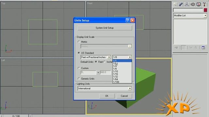Select 1/1 in the fraction list

[122, 61]
